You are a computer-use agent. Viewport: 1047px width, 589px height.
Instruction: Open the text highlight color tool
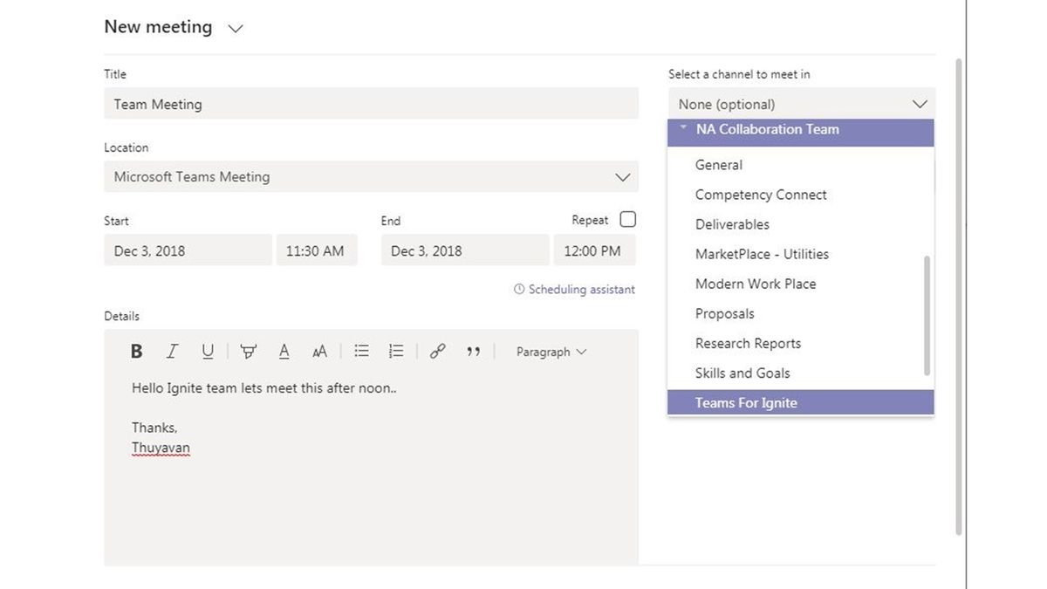[x=249, y=352]
